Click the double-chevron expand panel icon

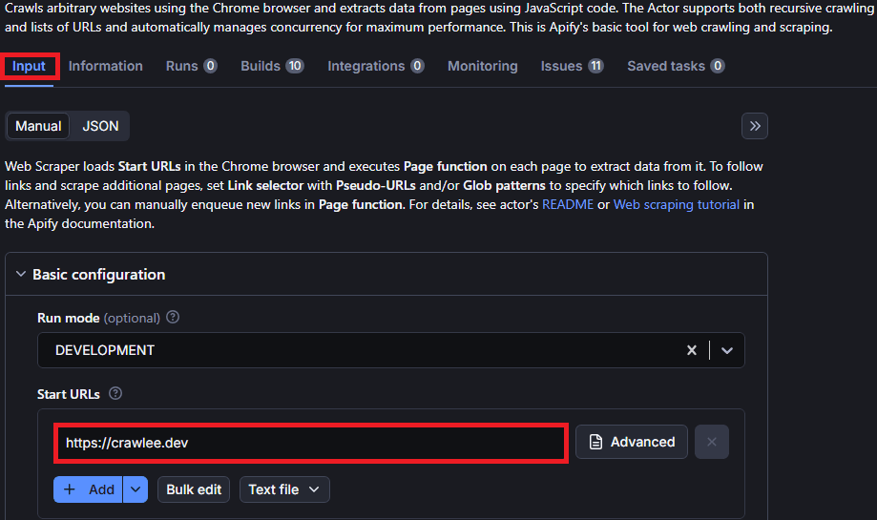(754, 126)
